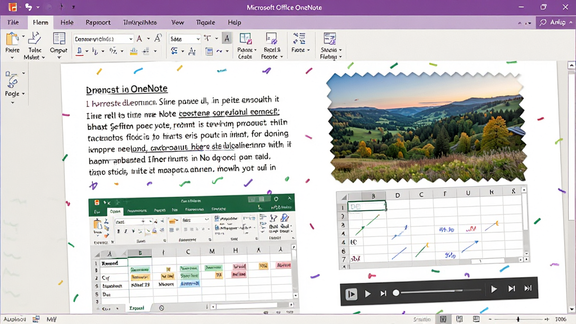The image size is (576, 324).
Task: Click the status bar icon next to Aupiaou
Action: 36,319
